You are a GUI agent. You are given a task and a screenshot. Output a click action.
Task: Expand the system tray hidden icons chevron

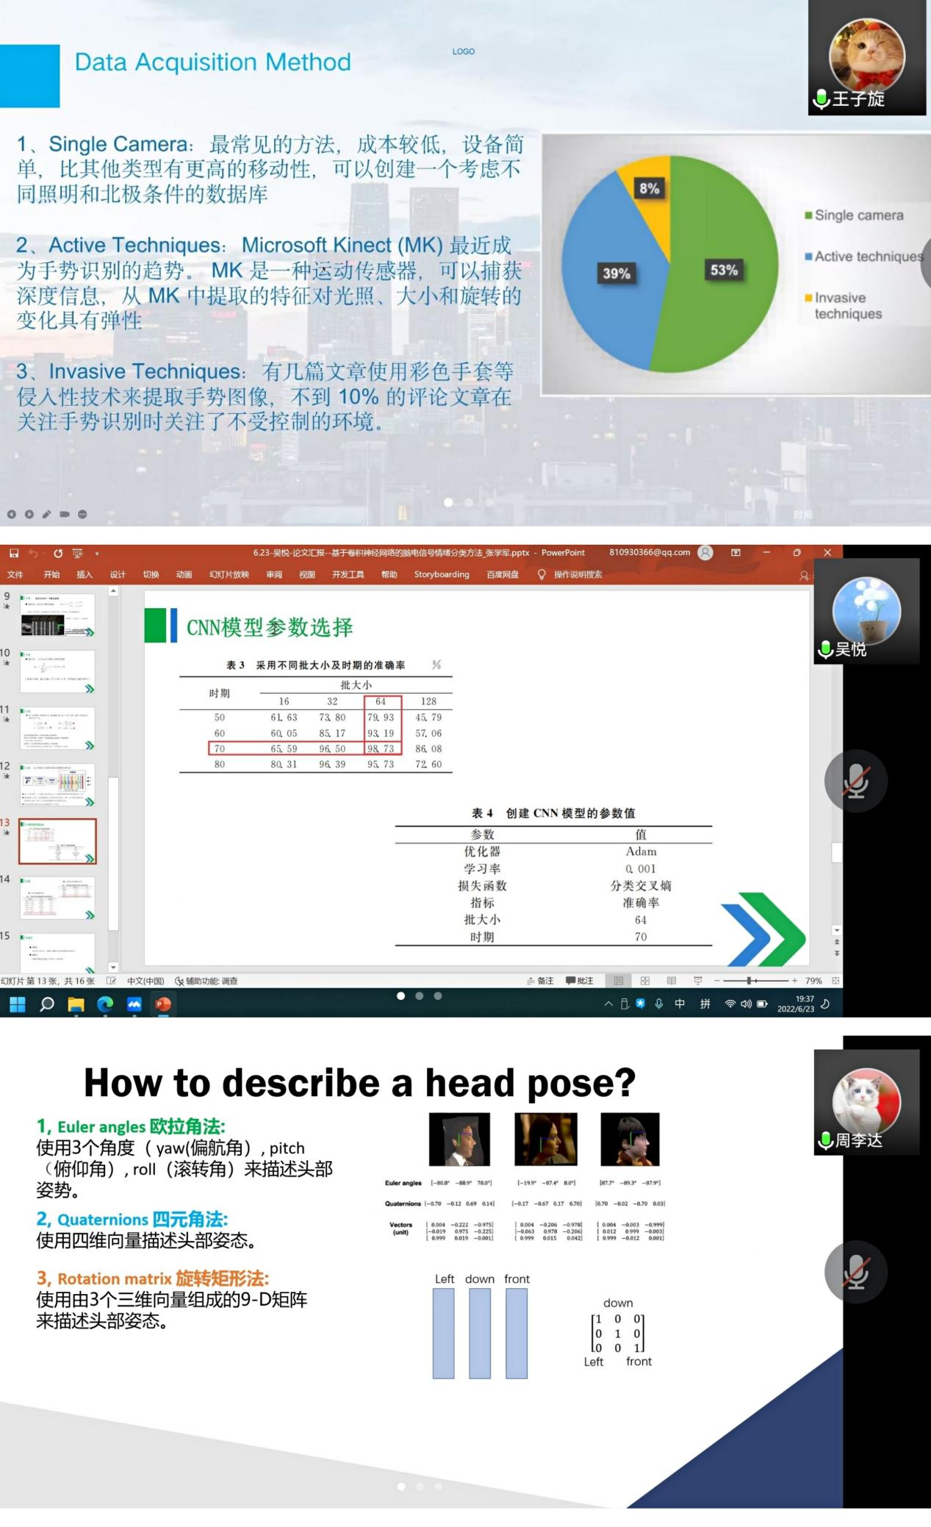pos(608,1004)
